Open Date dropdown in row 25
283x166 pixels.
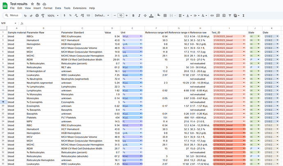click(277, 125)
